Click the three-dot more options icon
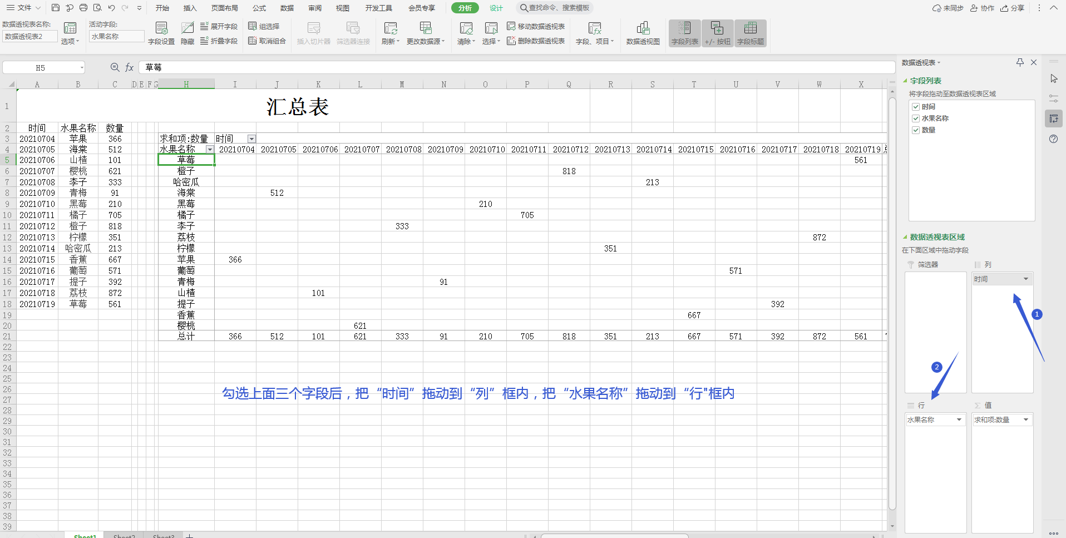 click(x=1039, y=8)
